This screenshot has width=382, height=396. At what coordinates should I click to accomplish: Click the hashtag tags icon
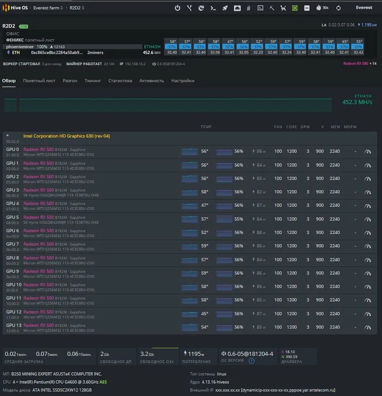(249, 8)
